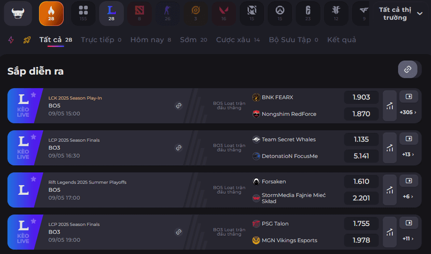This screenshot has width=431, height=254.
Task: Click the rocket icon near tabs
Action: 27,40
